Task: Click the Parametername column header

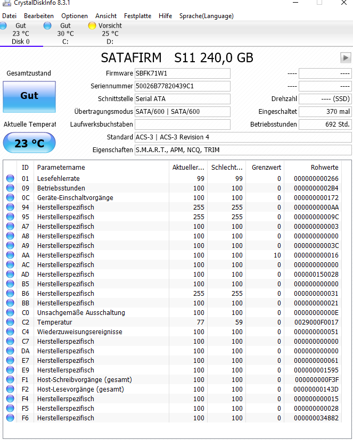Action: tap(101, 168)
